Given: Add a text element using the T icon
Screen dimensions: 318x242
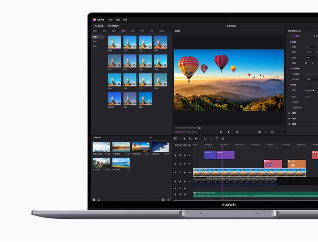Looking at the screenshot, I should tap(216, 138).
